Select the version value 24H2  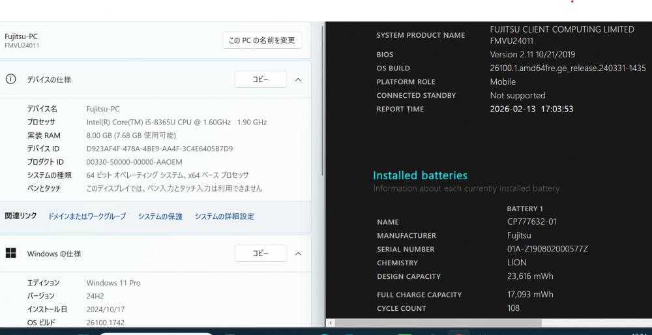tap(95, 296)
